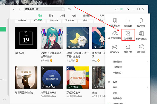
Task: Select 情歌 category chip
Action: (85, 21)
